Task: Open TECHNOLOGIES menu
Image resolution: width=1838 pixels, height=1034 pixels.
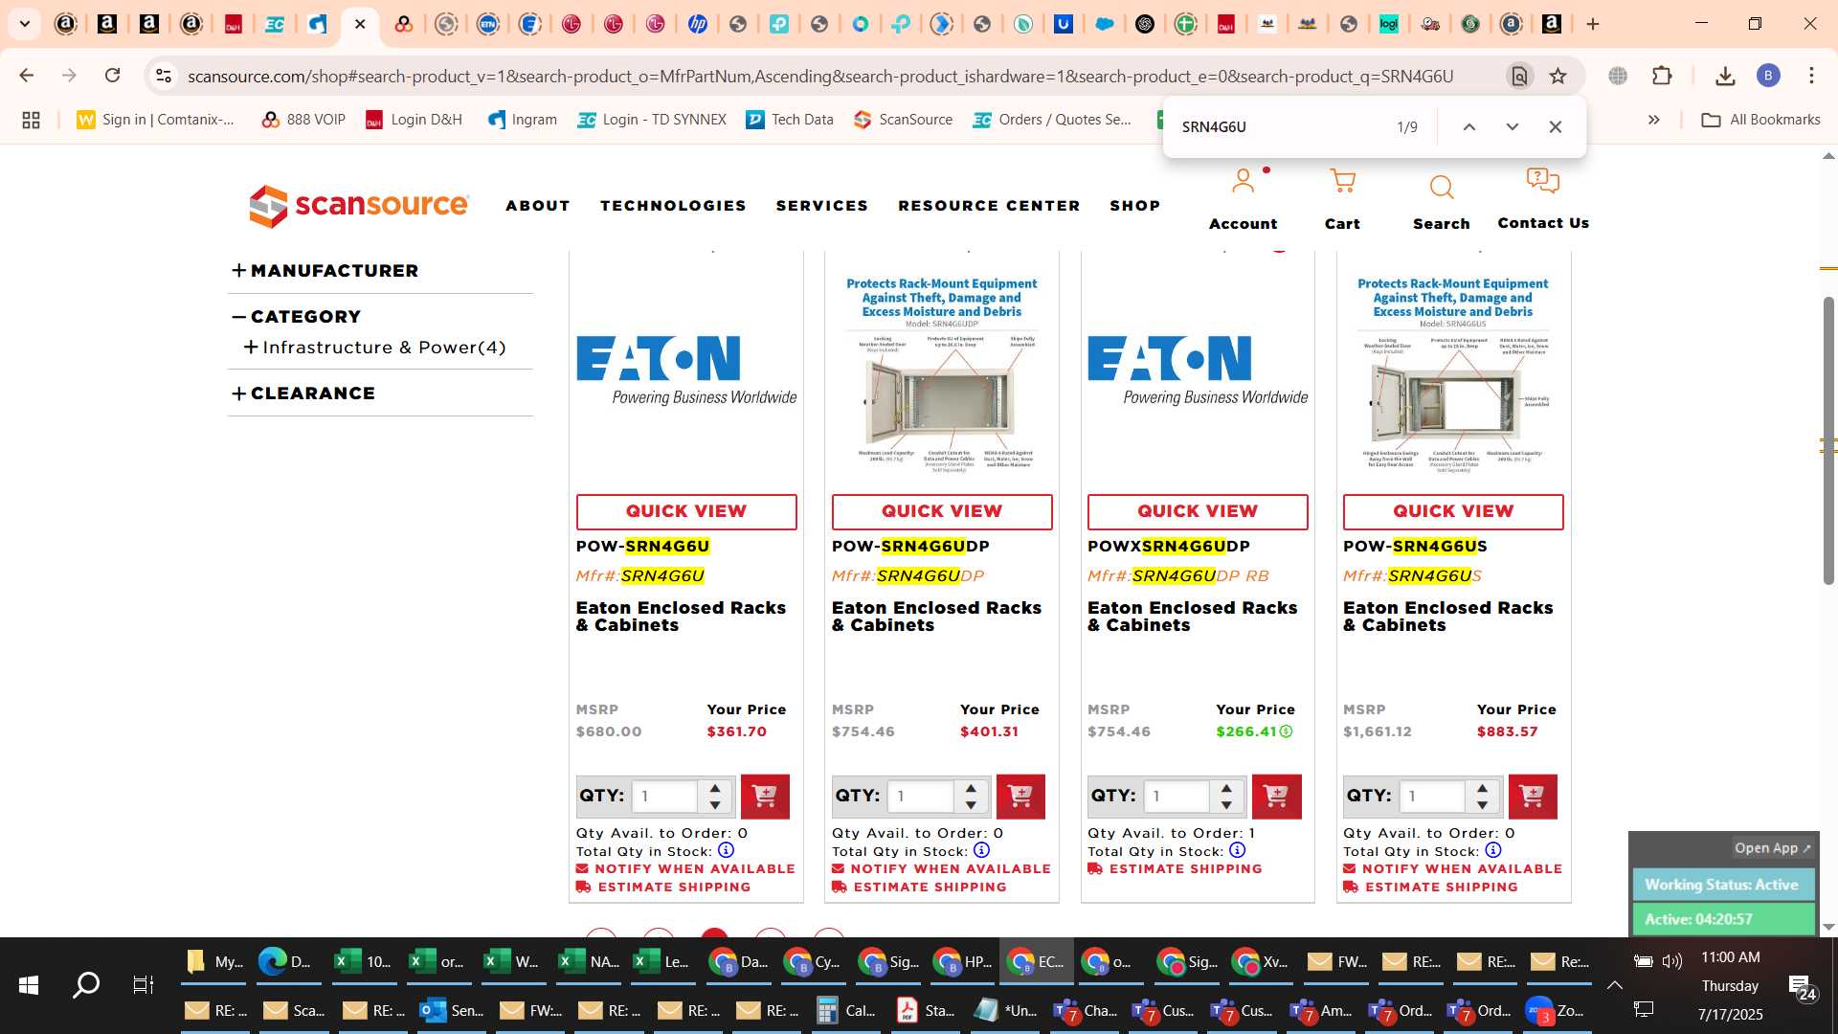Action: click(x=673, y=206)
